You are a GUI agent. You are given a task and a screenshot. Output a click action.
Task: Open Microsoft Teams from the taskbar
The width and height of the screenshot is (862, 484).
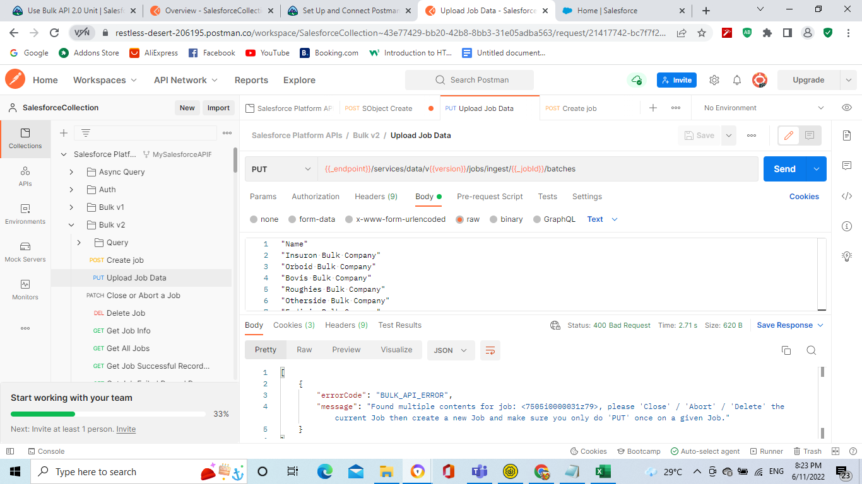[x=480, y=471]
